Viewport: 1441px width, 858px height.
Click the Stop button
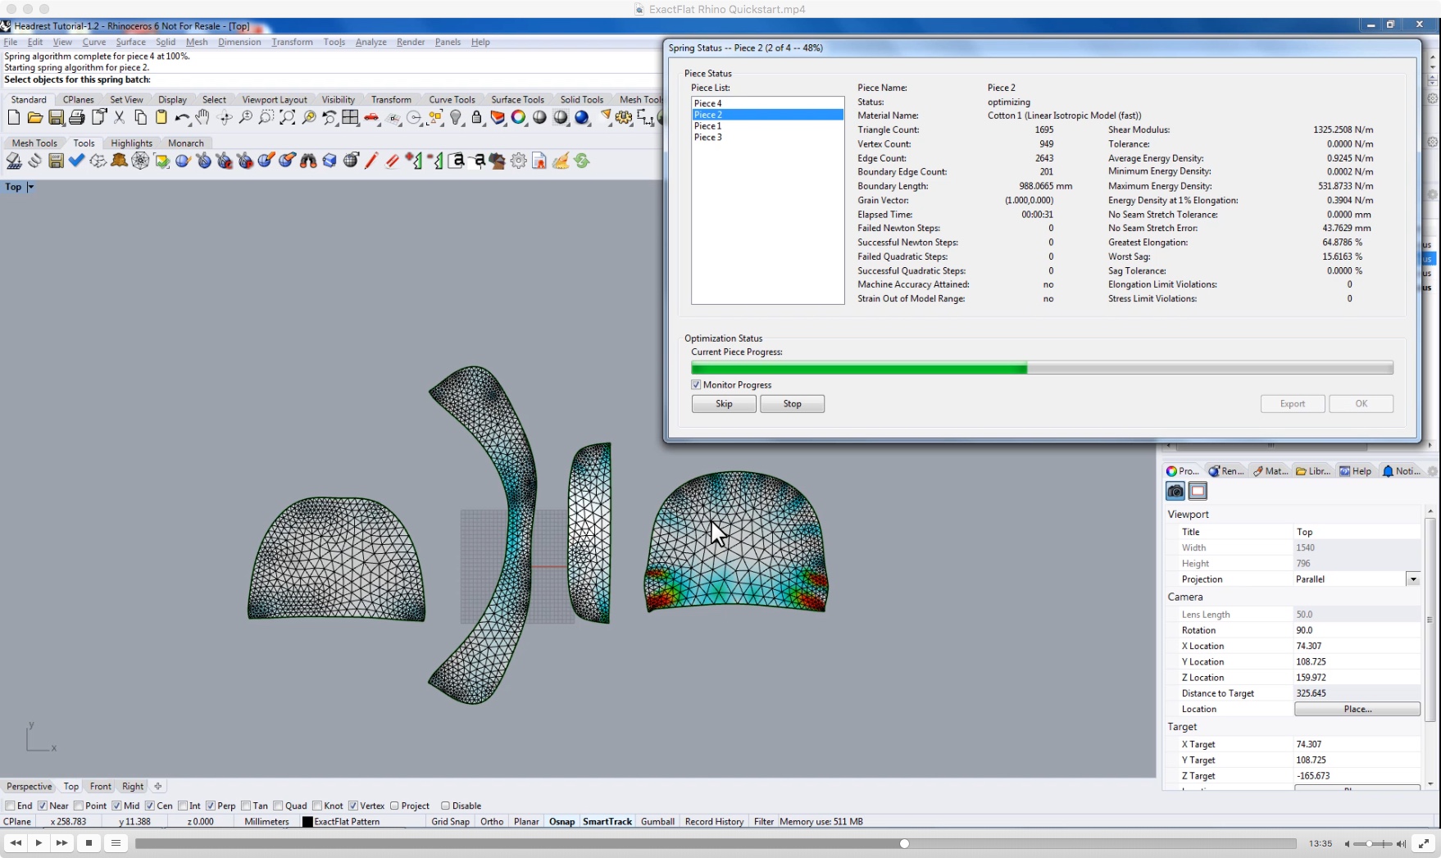[792, 404]
